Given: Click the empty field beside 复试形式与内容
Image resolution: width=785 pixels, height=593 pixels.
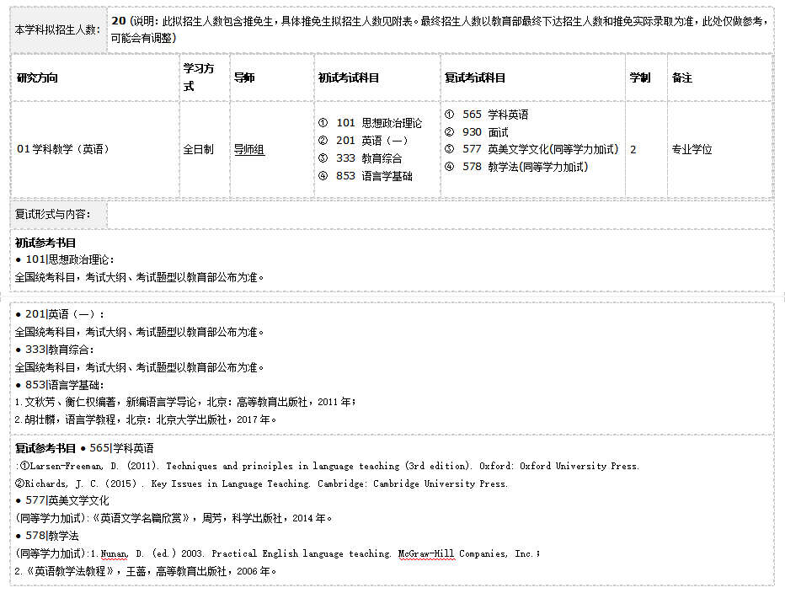Looking at the screenshot, I should click(x=440, y=216).
